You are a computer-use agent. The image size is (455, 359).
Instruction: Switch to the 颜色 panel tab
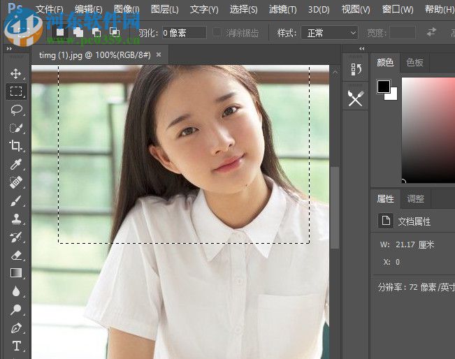(x=385, y=62)
